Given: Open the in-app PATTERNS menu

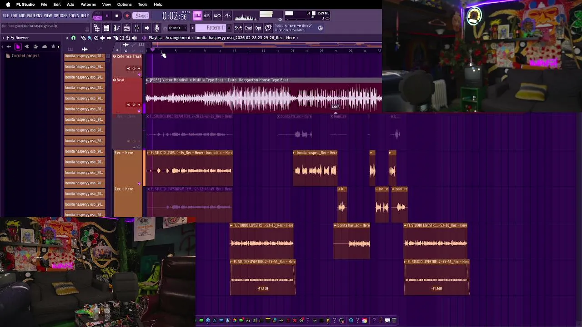Looking at the screenshot, I should click(35, 15).
